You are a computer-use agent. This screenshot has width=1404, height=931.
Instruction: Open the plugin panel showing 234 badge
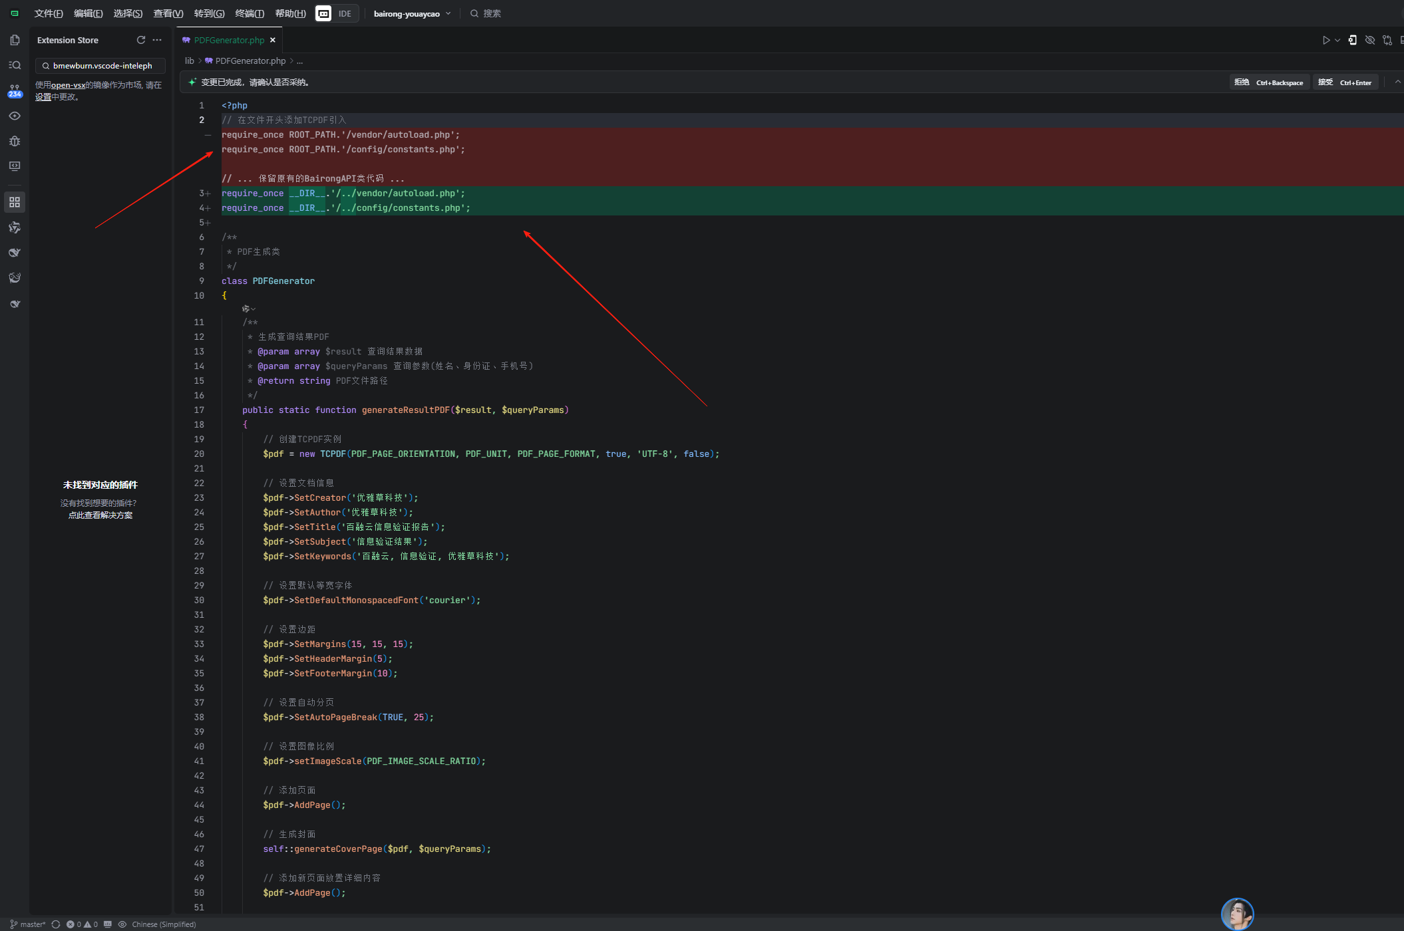point(15,89)
